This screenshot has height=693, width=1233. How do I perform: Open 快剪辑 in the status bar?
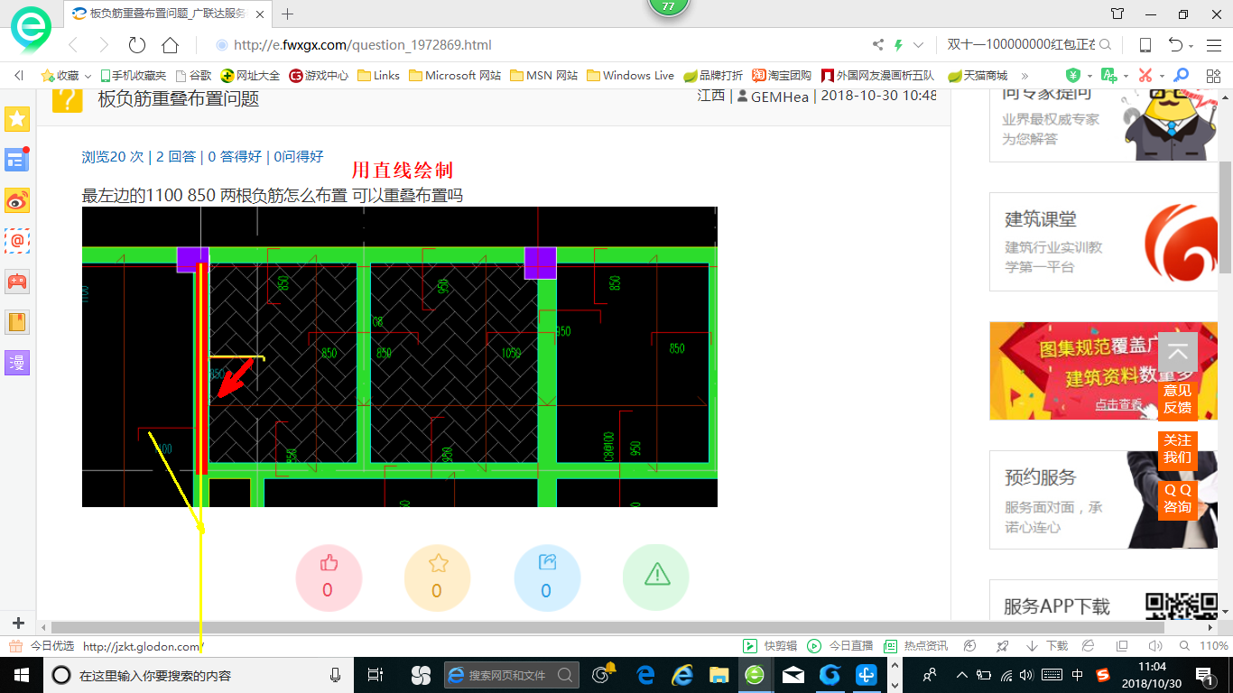click(x=770, y=646)
